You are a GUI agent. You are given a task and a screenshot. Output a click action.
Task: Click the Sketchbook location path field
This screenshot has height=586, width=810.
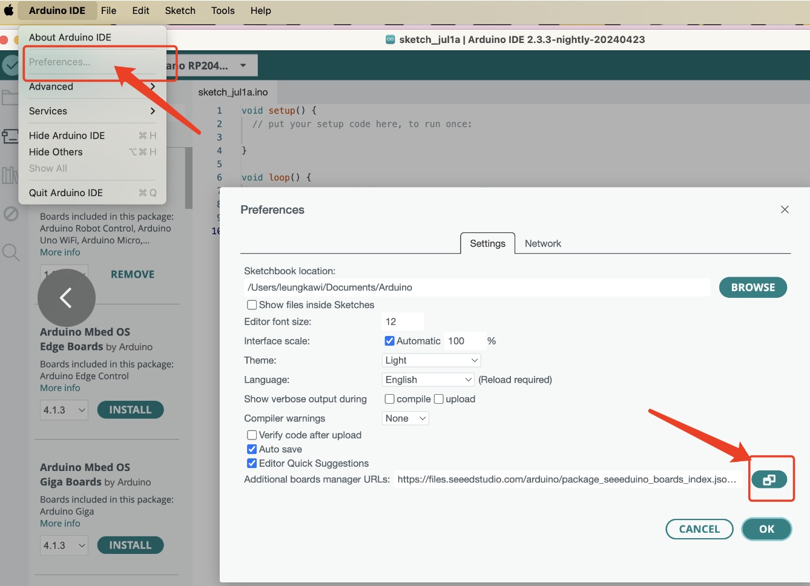(x=477, y=288)
